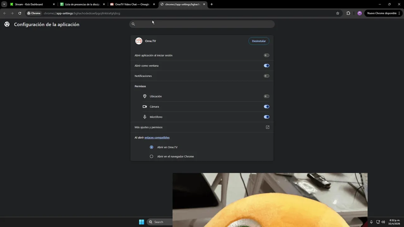404x227 pixels.
Task: Click Más ajustes y permisos row
Action: click(202, 127)
